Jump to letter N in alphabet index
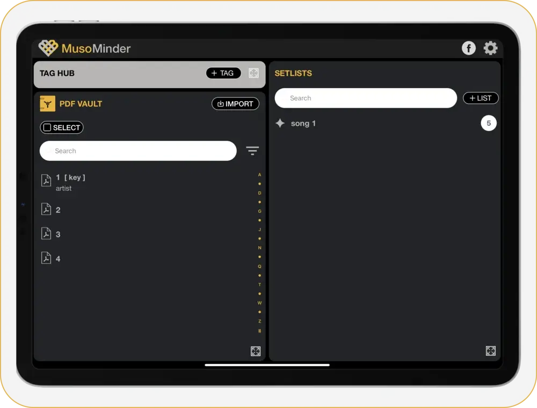Screen dimensions: 537x408 (259, 248)
